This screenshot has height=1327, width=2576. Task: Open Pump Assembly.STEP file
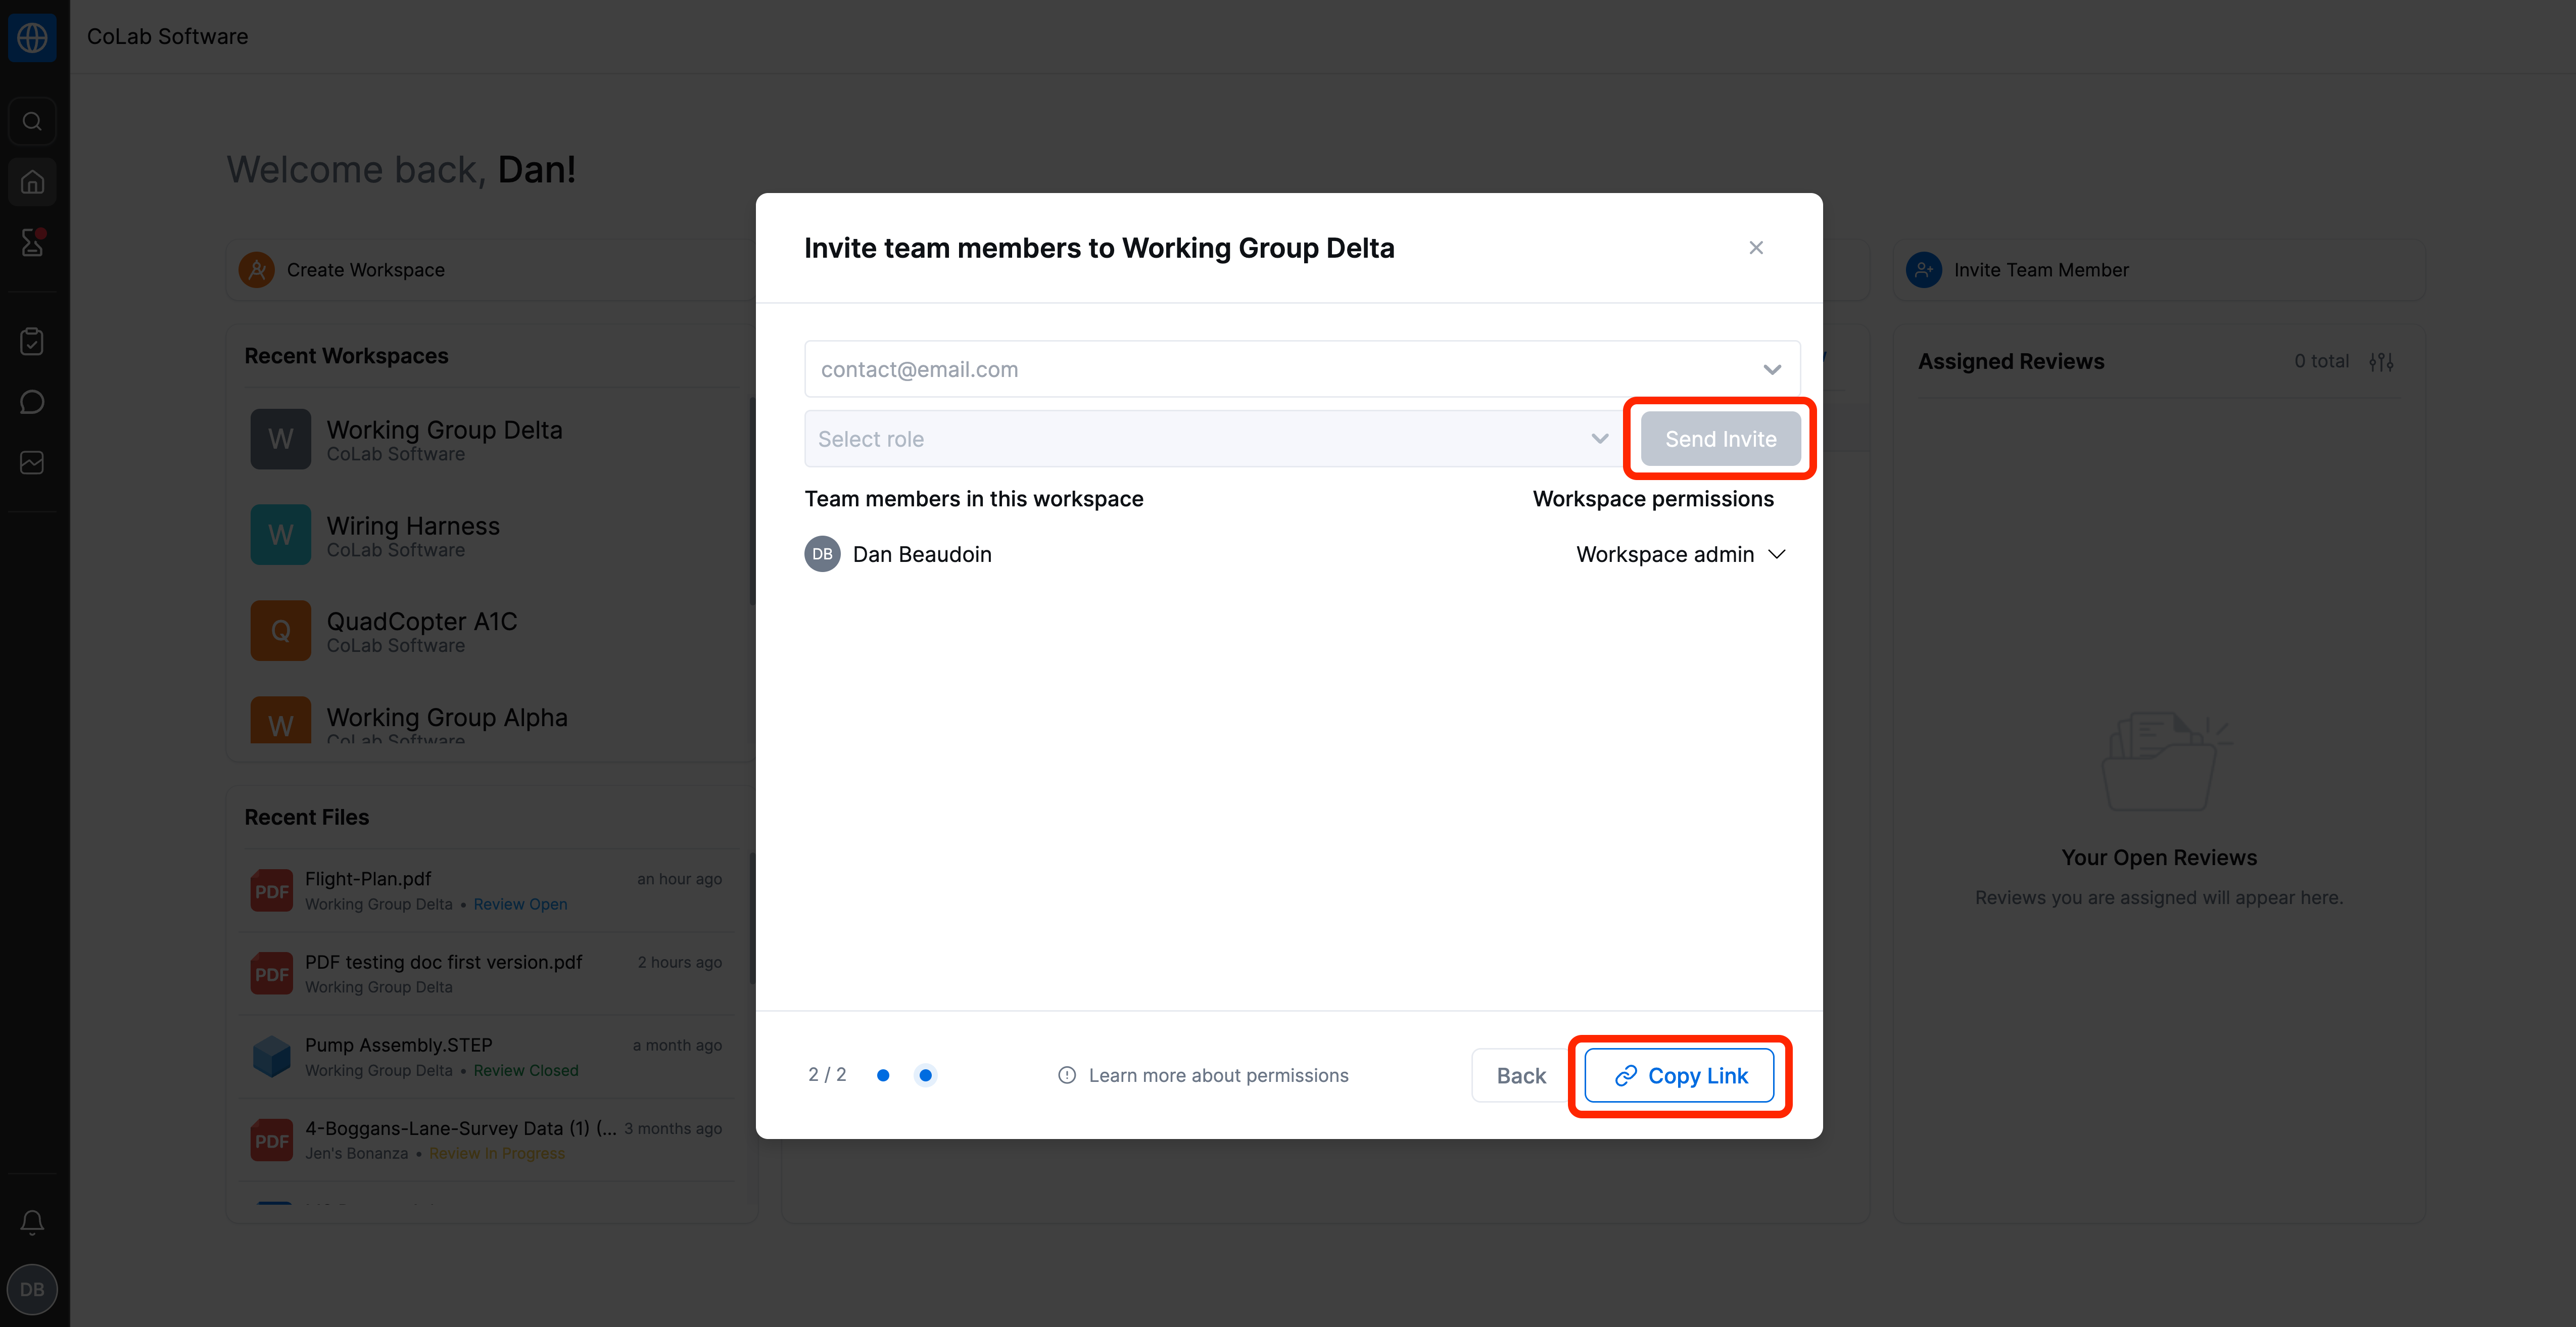[x=490, y=1057]
